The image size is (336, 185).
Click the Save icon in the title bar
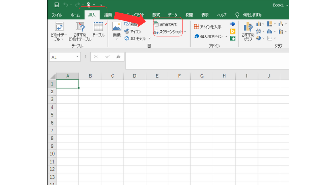56,5
